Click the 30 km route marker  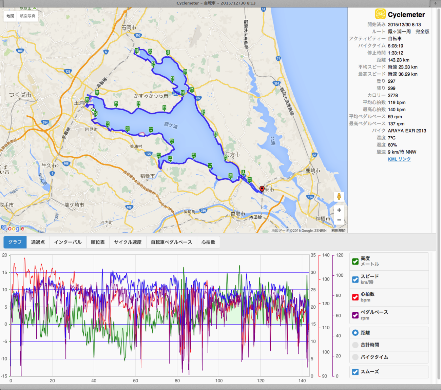click(x=185, y=72)
